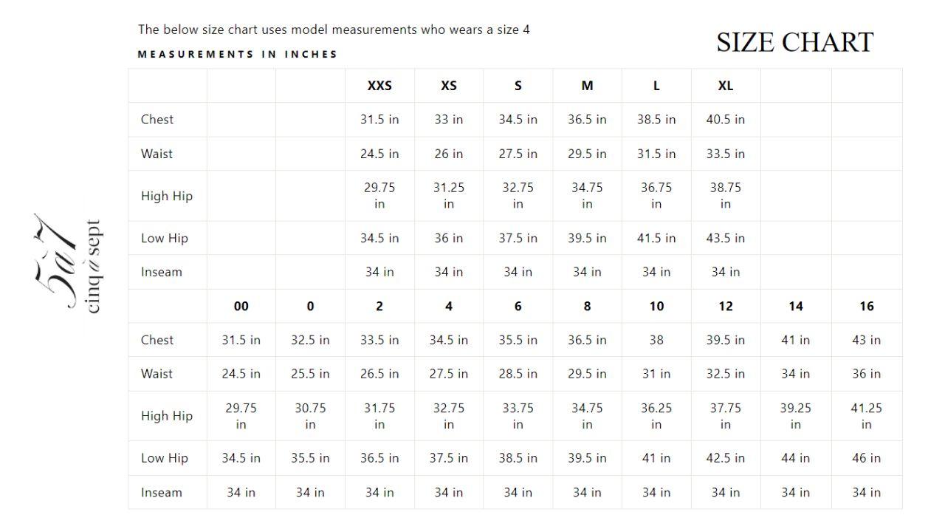The width and height of the screenshot is (945, 532).
Task: Click the 36 in waist value for size 16
Action: coord(866,374)
